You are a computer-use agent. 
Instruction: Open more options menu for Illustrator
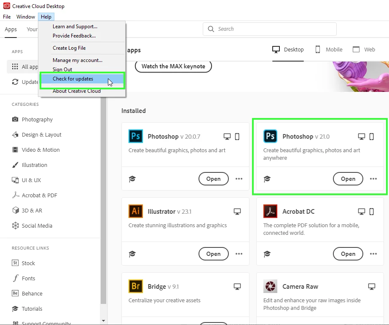pos(239,254)
